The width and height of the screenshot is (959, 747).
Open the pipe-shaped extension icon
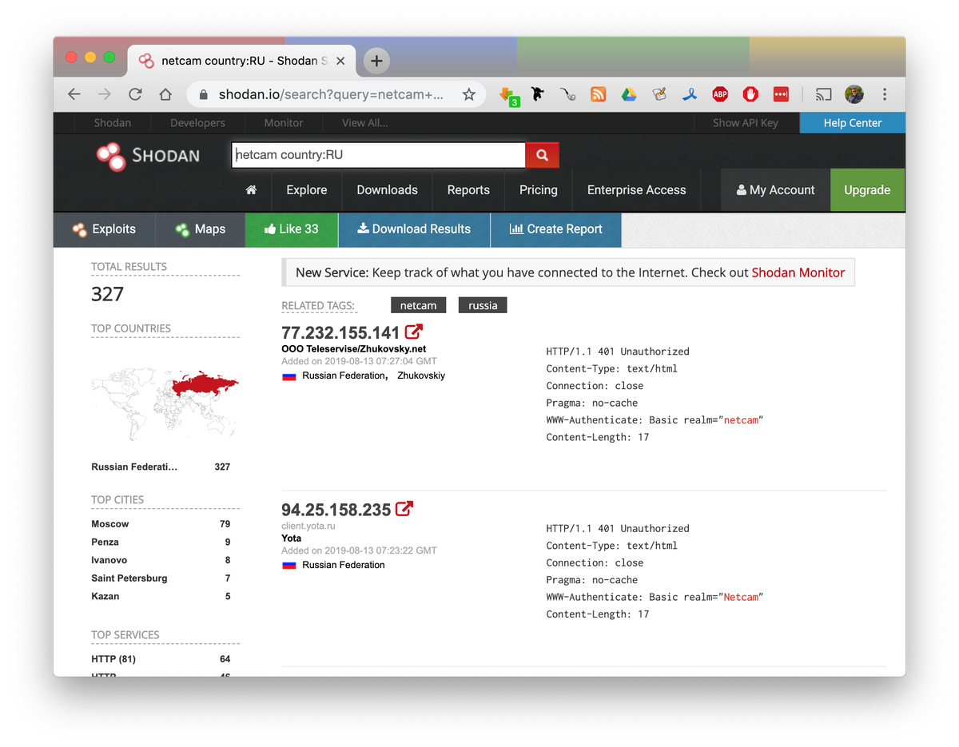point(568,94)
